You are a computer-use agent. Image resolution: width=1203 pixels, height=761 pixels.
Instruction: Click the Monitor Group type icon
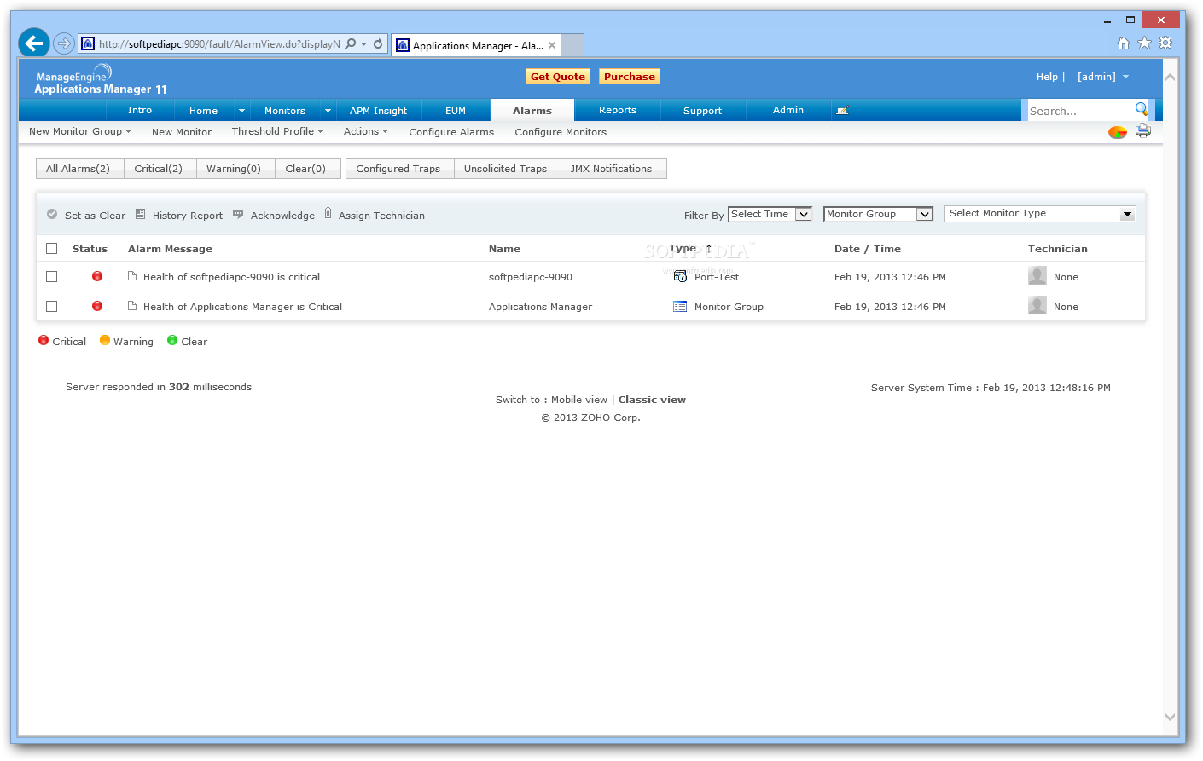pyautogui.click(x=680, y=306)
